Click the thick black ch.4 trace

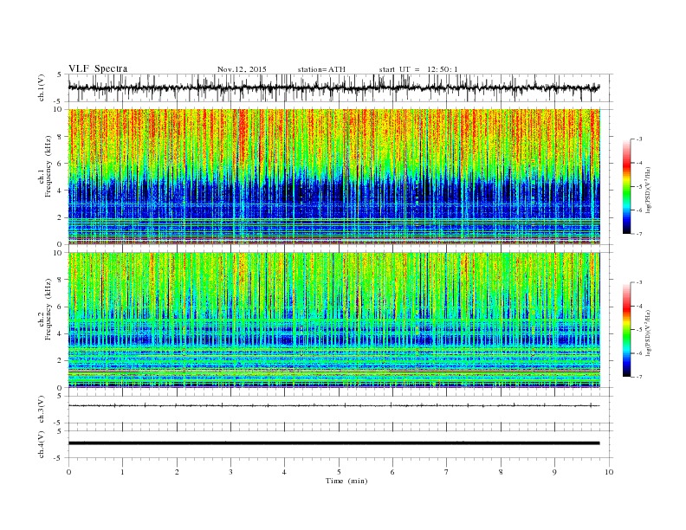(333, 443)
